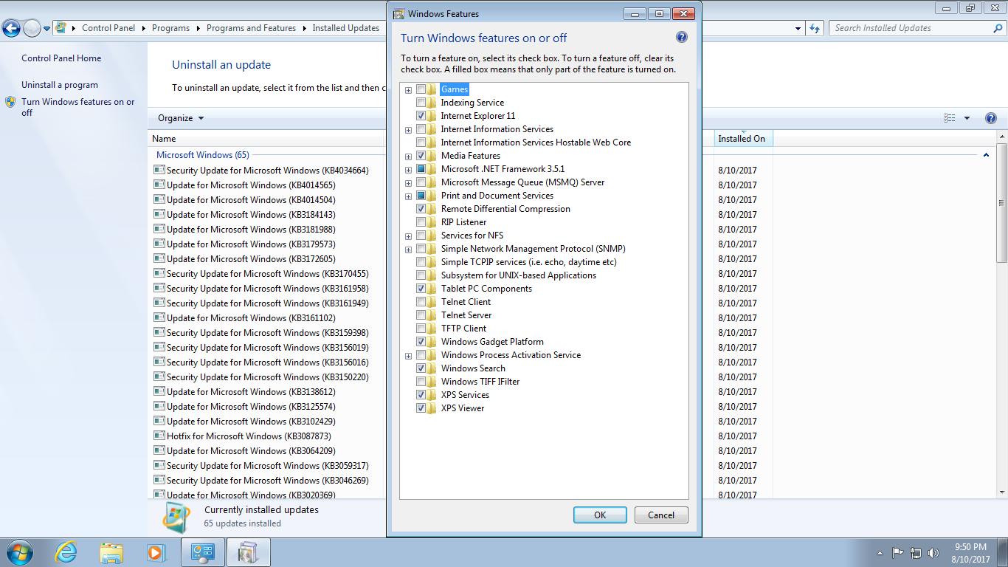Click the Games folder icon
Image resolution: width=1008 pixels, height=567 pixels.
(432, 89)
